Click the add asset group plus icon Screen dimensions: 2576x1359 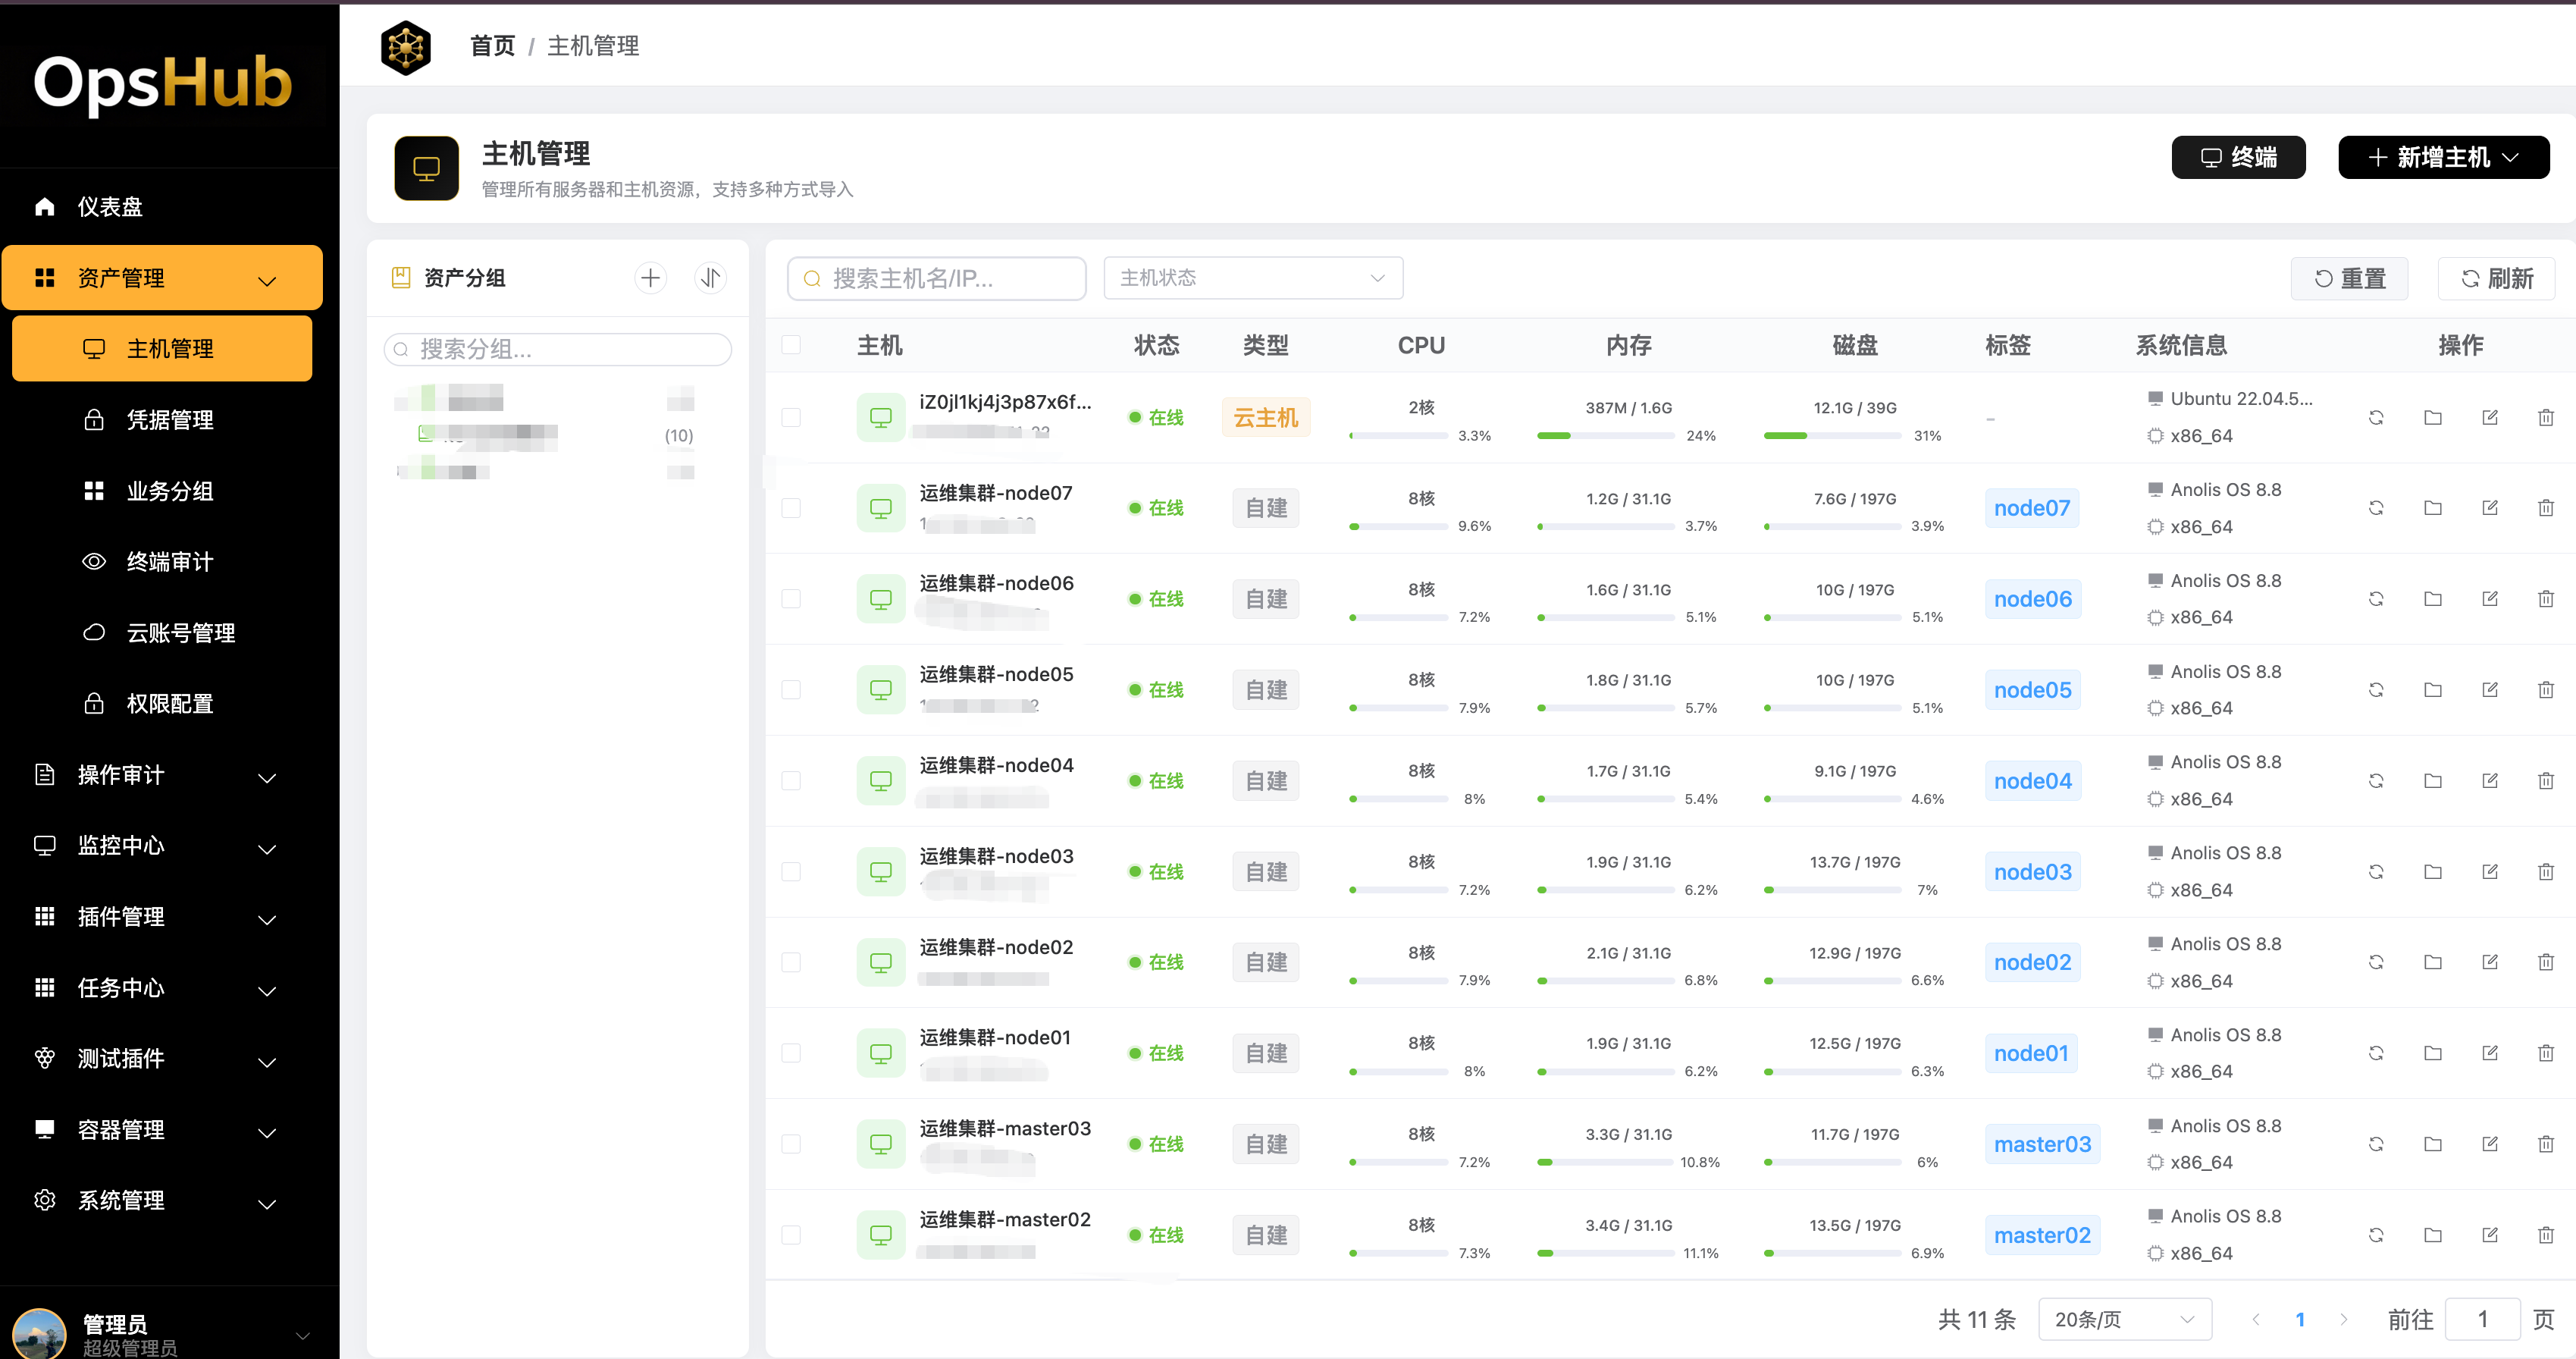tap(650, 278)
